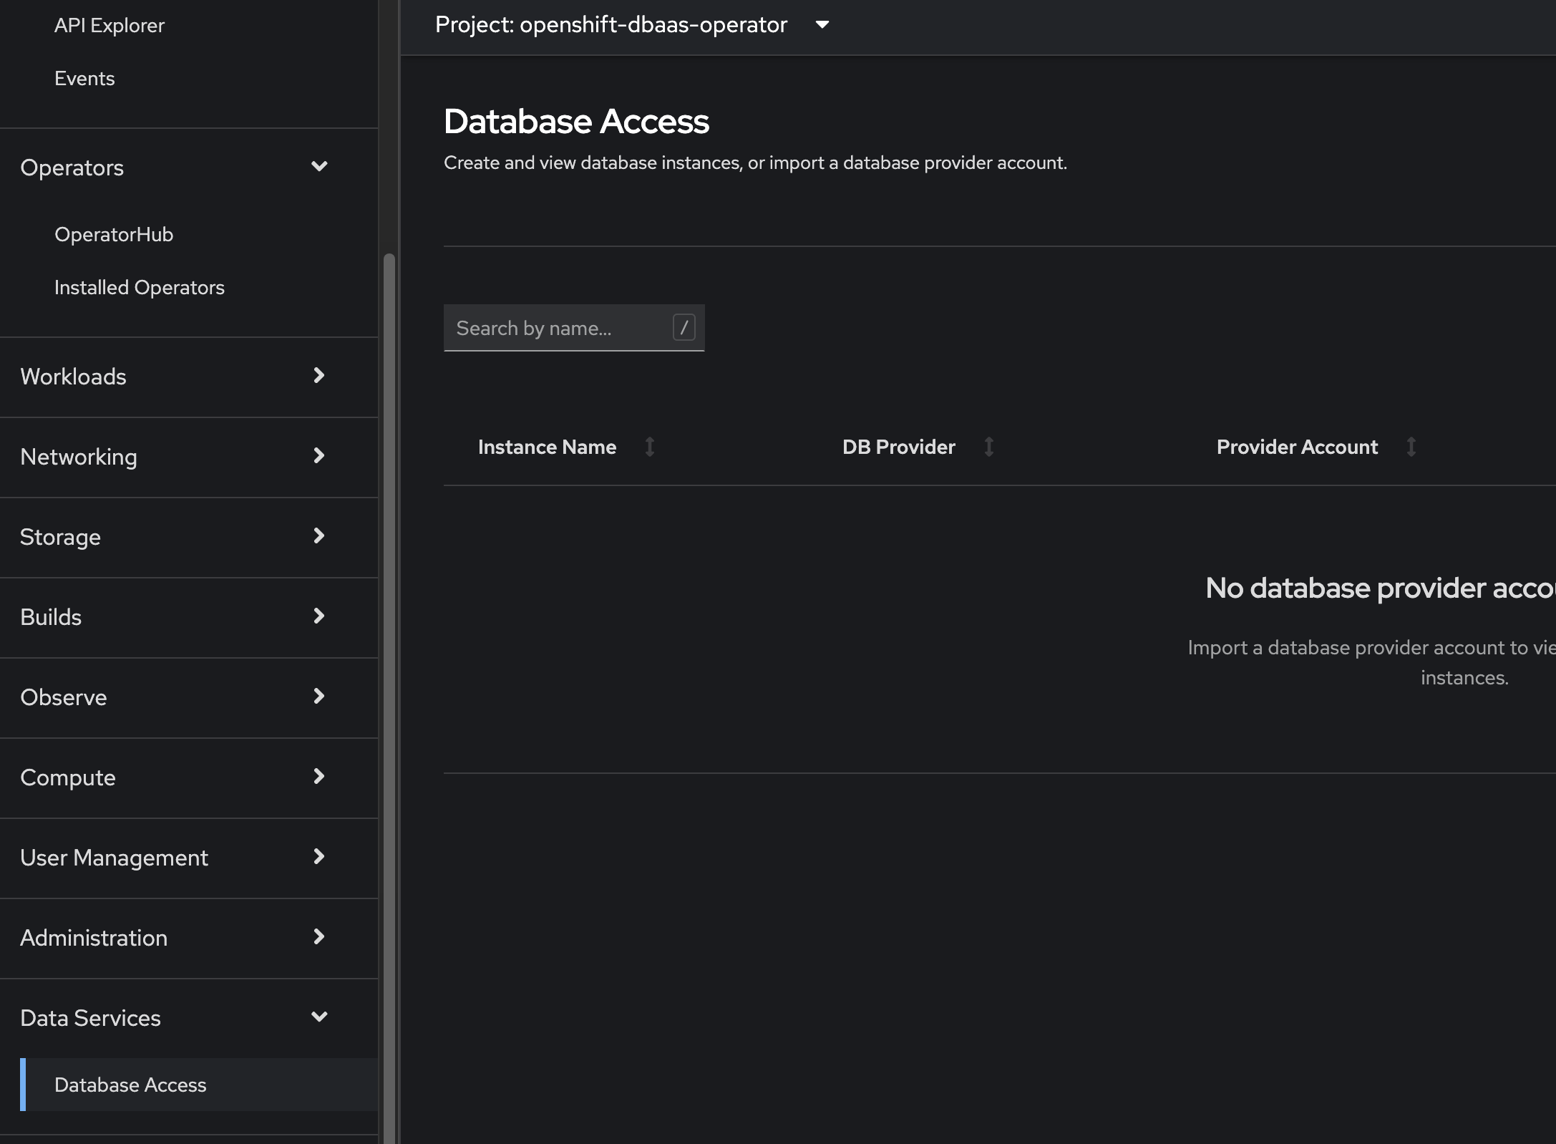Click the sidebar vertical scrollbar
This screenshot has width=1556, height=1144.
pos(389,644)
